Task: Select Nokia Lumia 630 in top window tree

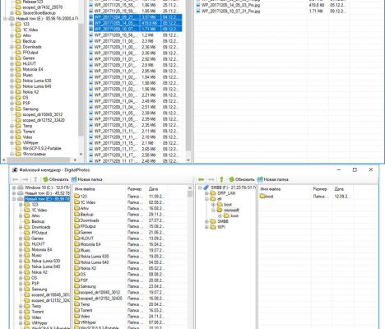Action: (37, 81)
